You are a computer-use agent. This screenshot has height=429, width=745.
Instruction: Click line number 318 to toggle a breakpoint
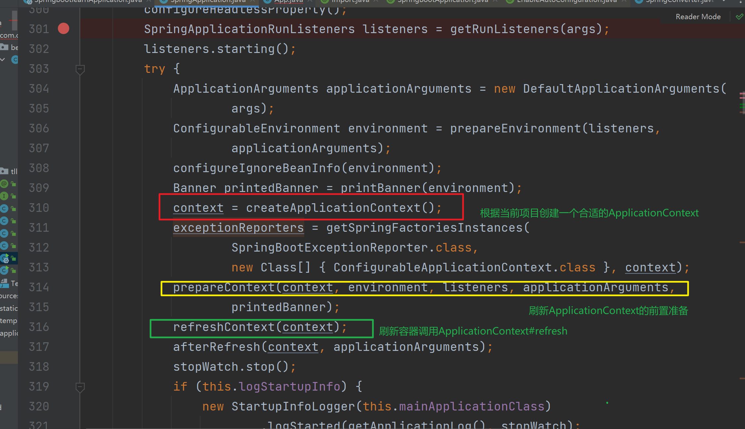[x=39, y=367]
